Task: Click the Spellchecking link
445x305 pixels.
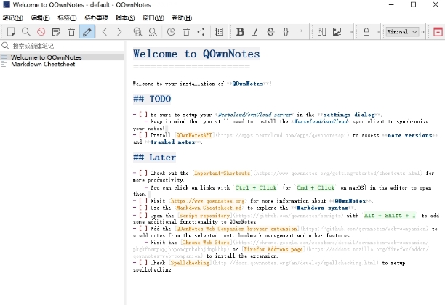Action: pos(190,263)
